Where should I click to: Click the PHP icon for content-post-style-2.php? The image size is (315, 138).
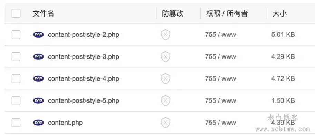point(38,35)
